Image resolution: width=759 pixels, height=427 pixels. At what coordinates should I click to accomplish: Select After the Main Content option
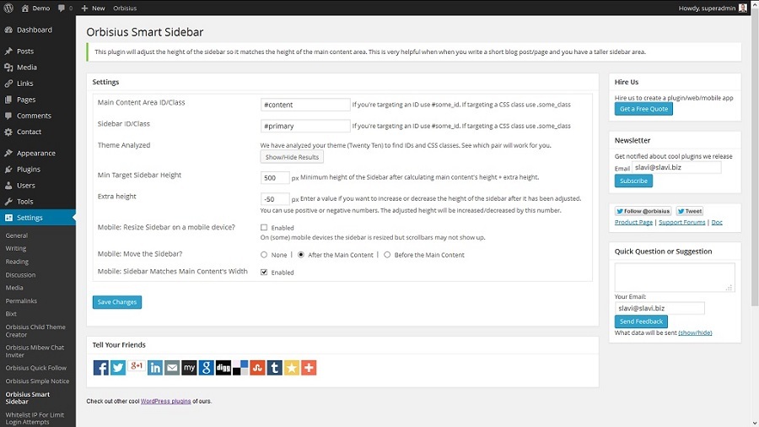point(301,255)
